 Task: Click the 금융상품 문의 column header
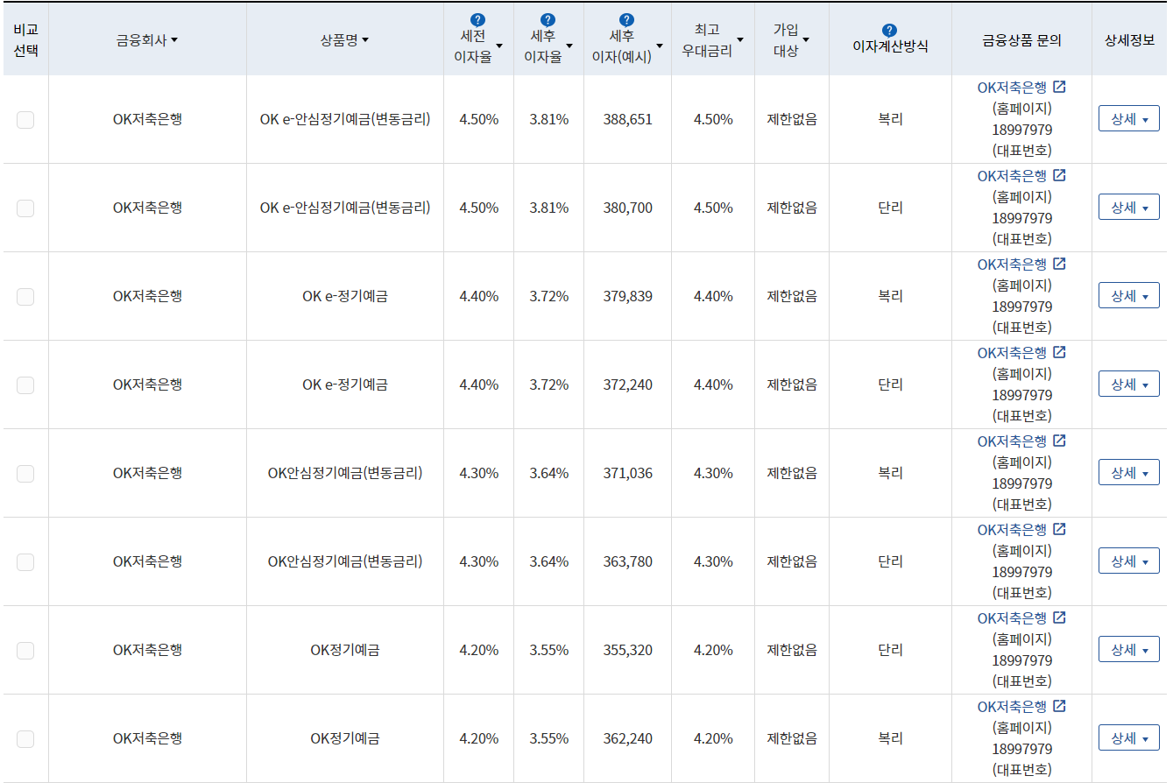point(1021,40)
